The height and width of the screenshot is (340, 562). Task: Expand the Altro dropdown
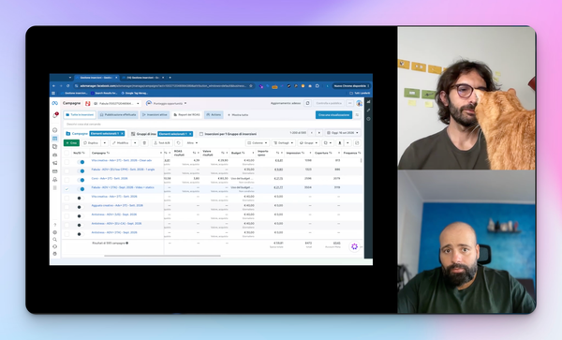(x=192, y=143)
